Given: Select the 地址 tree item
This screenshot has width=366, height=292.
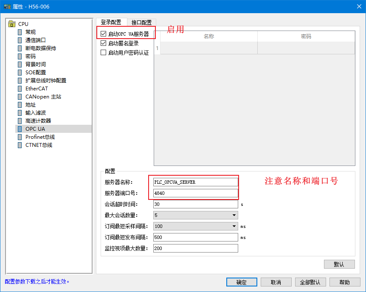Looking at the screenshot, I should [x=31, y=104].
